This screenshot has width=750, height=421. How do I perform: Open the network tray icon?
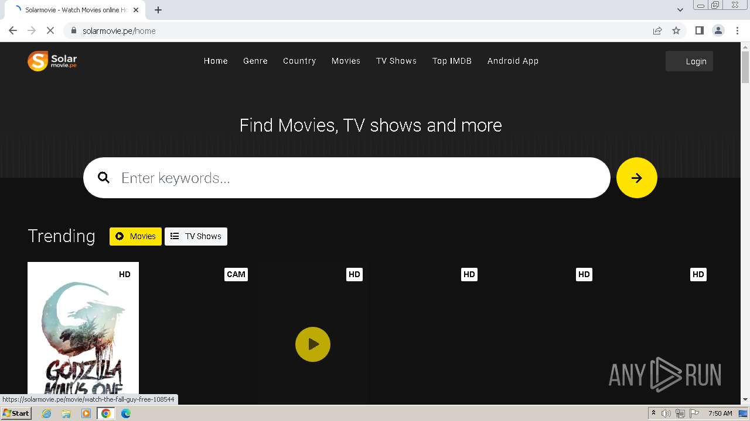coord(680,413)
